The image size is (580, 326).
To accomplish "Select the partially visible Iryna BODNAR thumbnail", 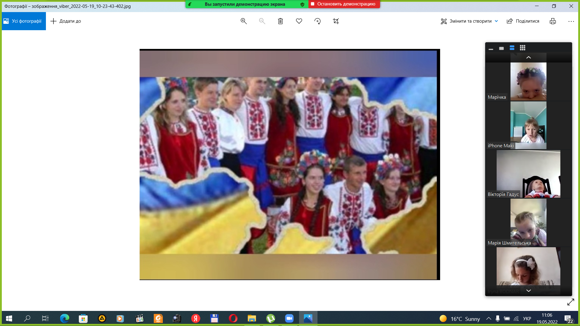I will click(x=528, y=271).
